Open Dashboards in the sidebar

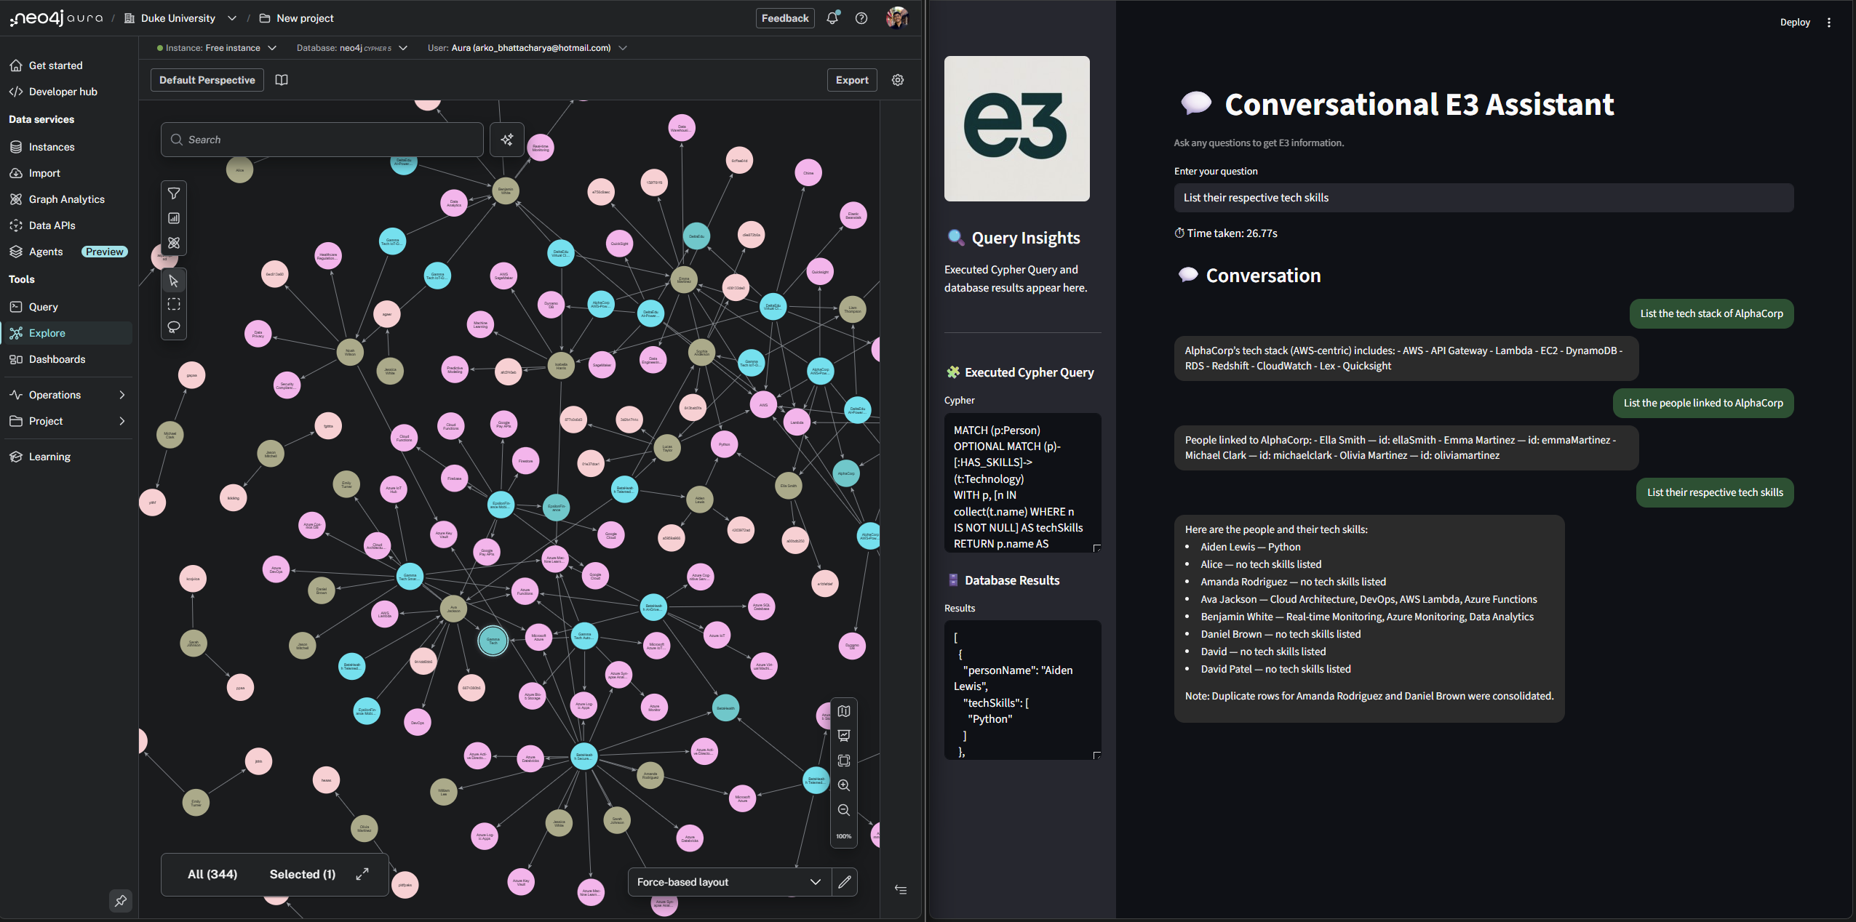(x=57, y=359)
